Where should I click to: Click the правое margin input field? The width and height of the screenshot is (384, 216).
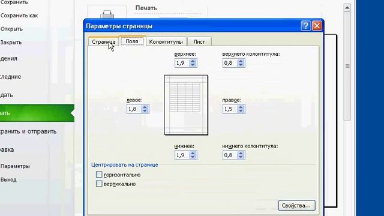coord(230,109)
